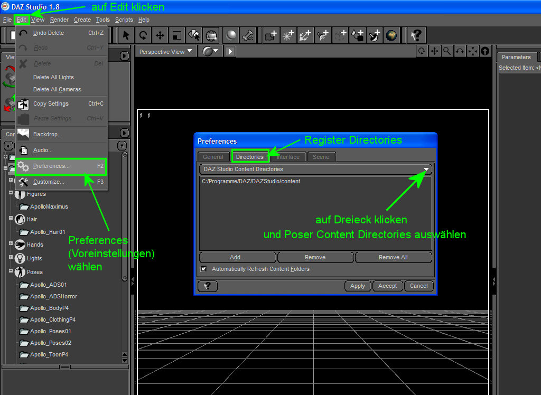The height and width of the screenshot is (395, 541).
Task: Switch to General tab in Preferences
Action: (x=213, y=157)
